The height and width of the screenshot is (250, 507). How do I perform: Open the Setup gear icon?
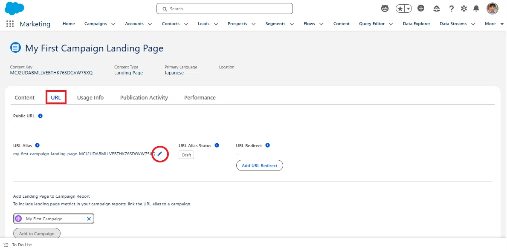tap(464, 9)
